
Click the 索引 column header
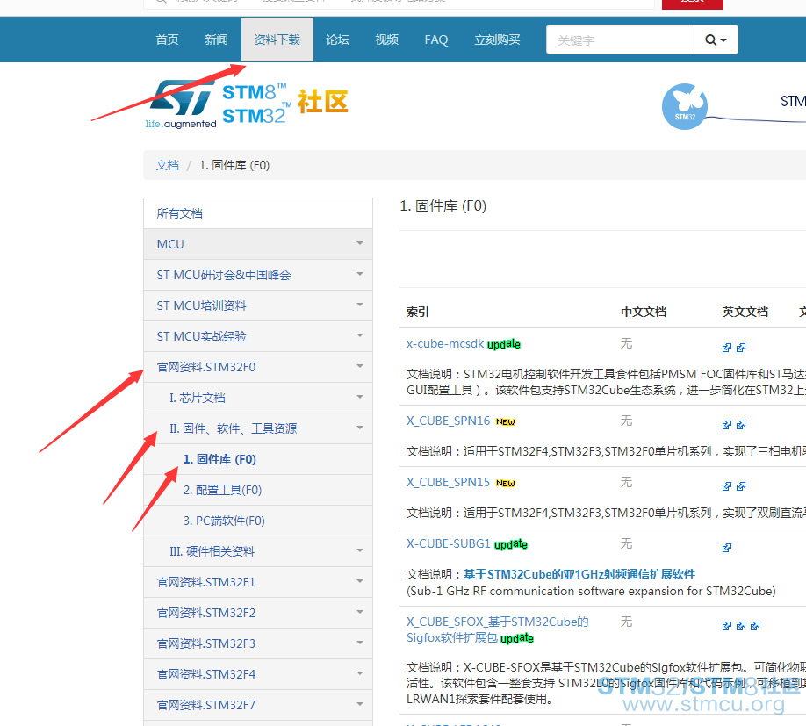[417, 312]
